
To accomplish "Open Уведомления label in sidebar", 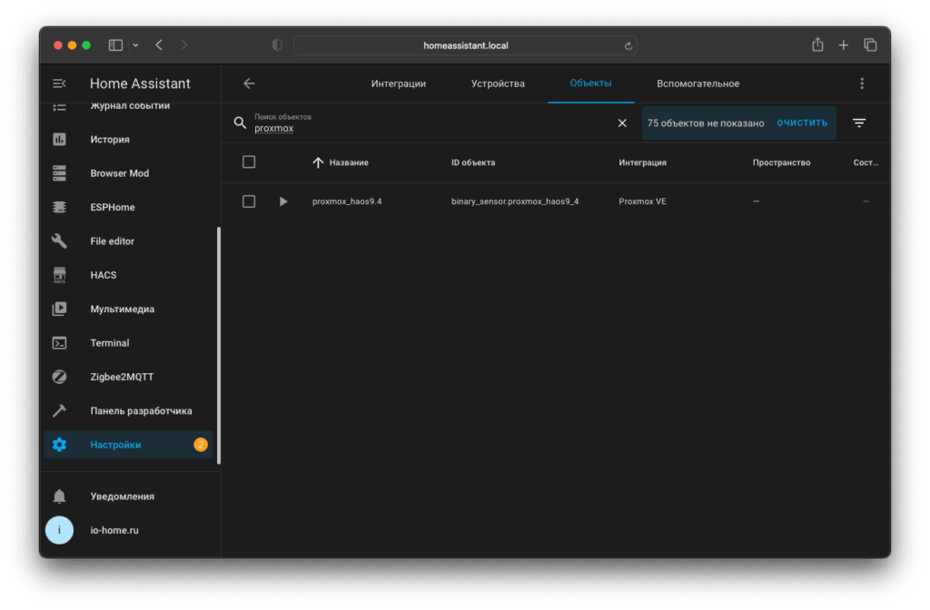I will click(123, 497).
